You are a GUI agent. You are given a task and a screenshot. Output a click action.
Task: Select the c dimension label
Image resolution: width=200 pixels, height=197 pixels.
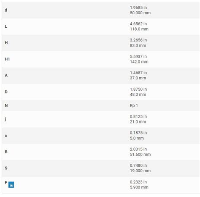[6, 136]
